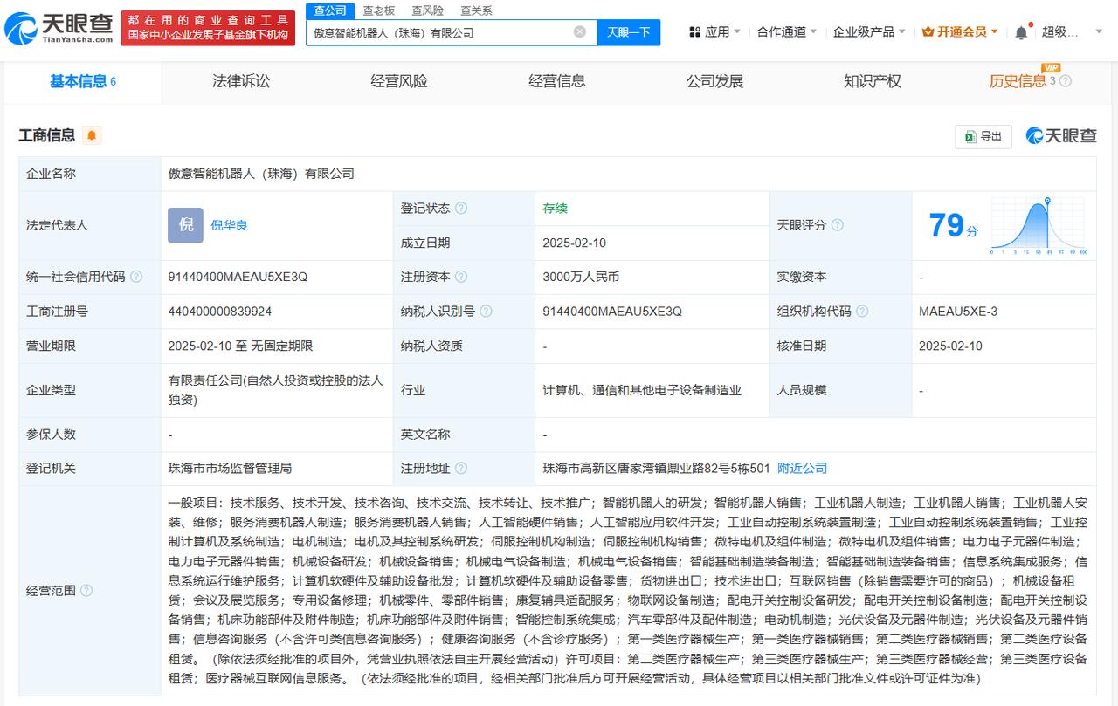The image size is (1118, 706).
Task: Click the organization code MAEAU5XE-3
Action: [958, 312]
